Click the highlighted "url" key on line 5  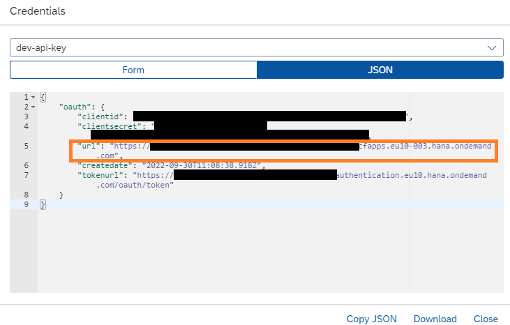click(88, 146)
